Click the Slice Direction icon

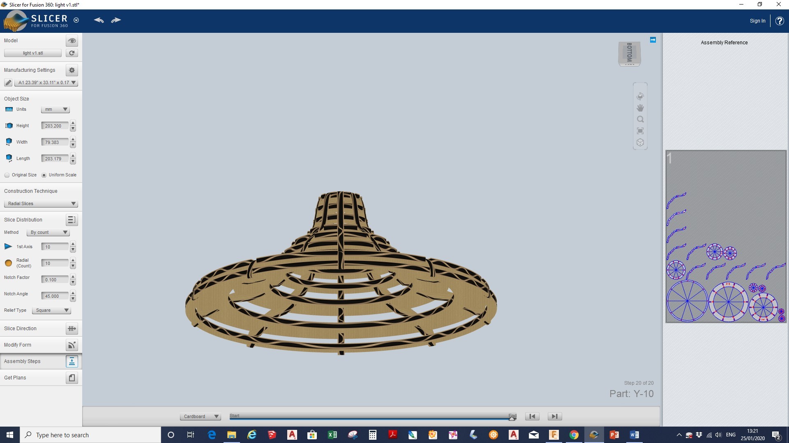71,328
